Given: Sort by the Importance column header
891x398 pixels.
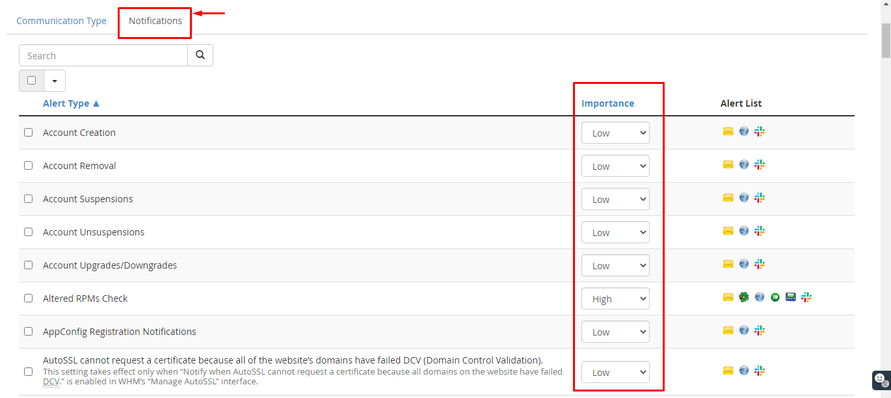Looking at the screenshot, I should point(607,103).
